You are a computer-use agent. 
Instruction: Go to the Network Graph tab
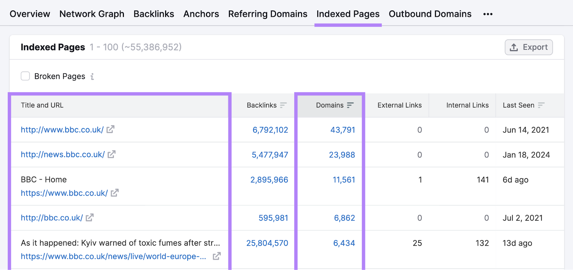92,14
